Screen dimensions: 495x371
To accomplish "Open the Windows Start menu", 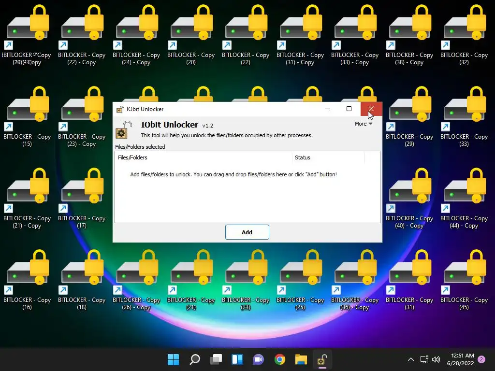I will point(174,359).
